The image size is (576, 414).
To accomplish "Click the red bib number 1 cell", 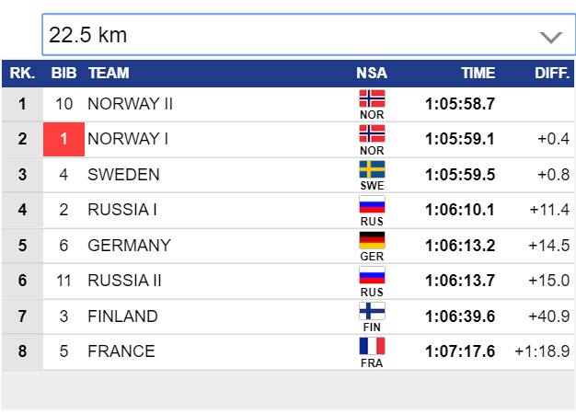I will coord(63,139).
